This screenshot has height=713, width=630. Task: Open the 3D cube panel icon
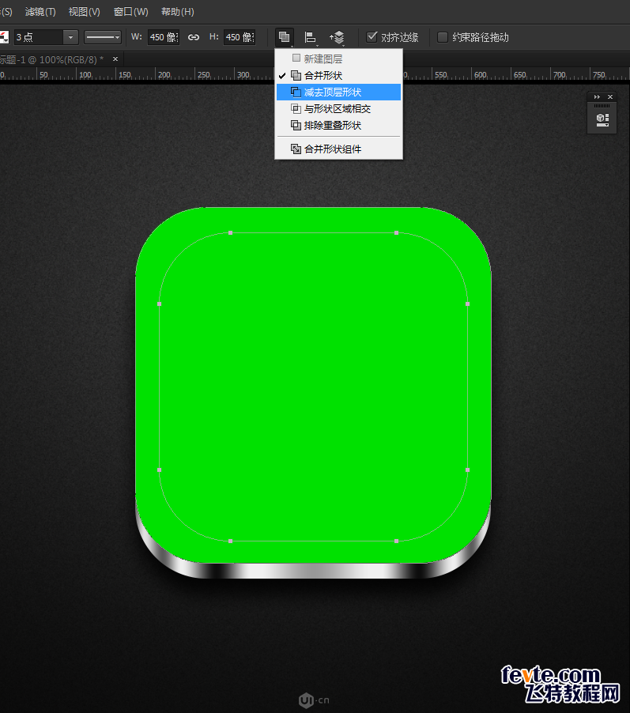pyautogui.click(x=602, y=119)
